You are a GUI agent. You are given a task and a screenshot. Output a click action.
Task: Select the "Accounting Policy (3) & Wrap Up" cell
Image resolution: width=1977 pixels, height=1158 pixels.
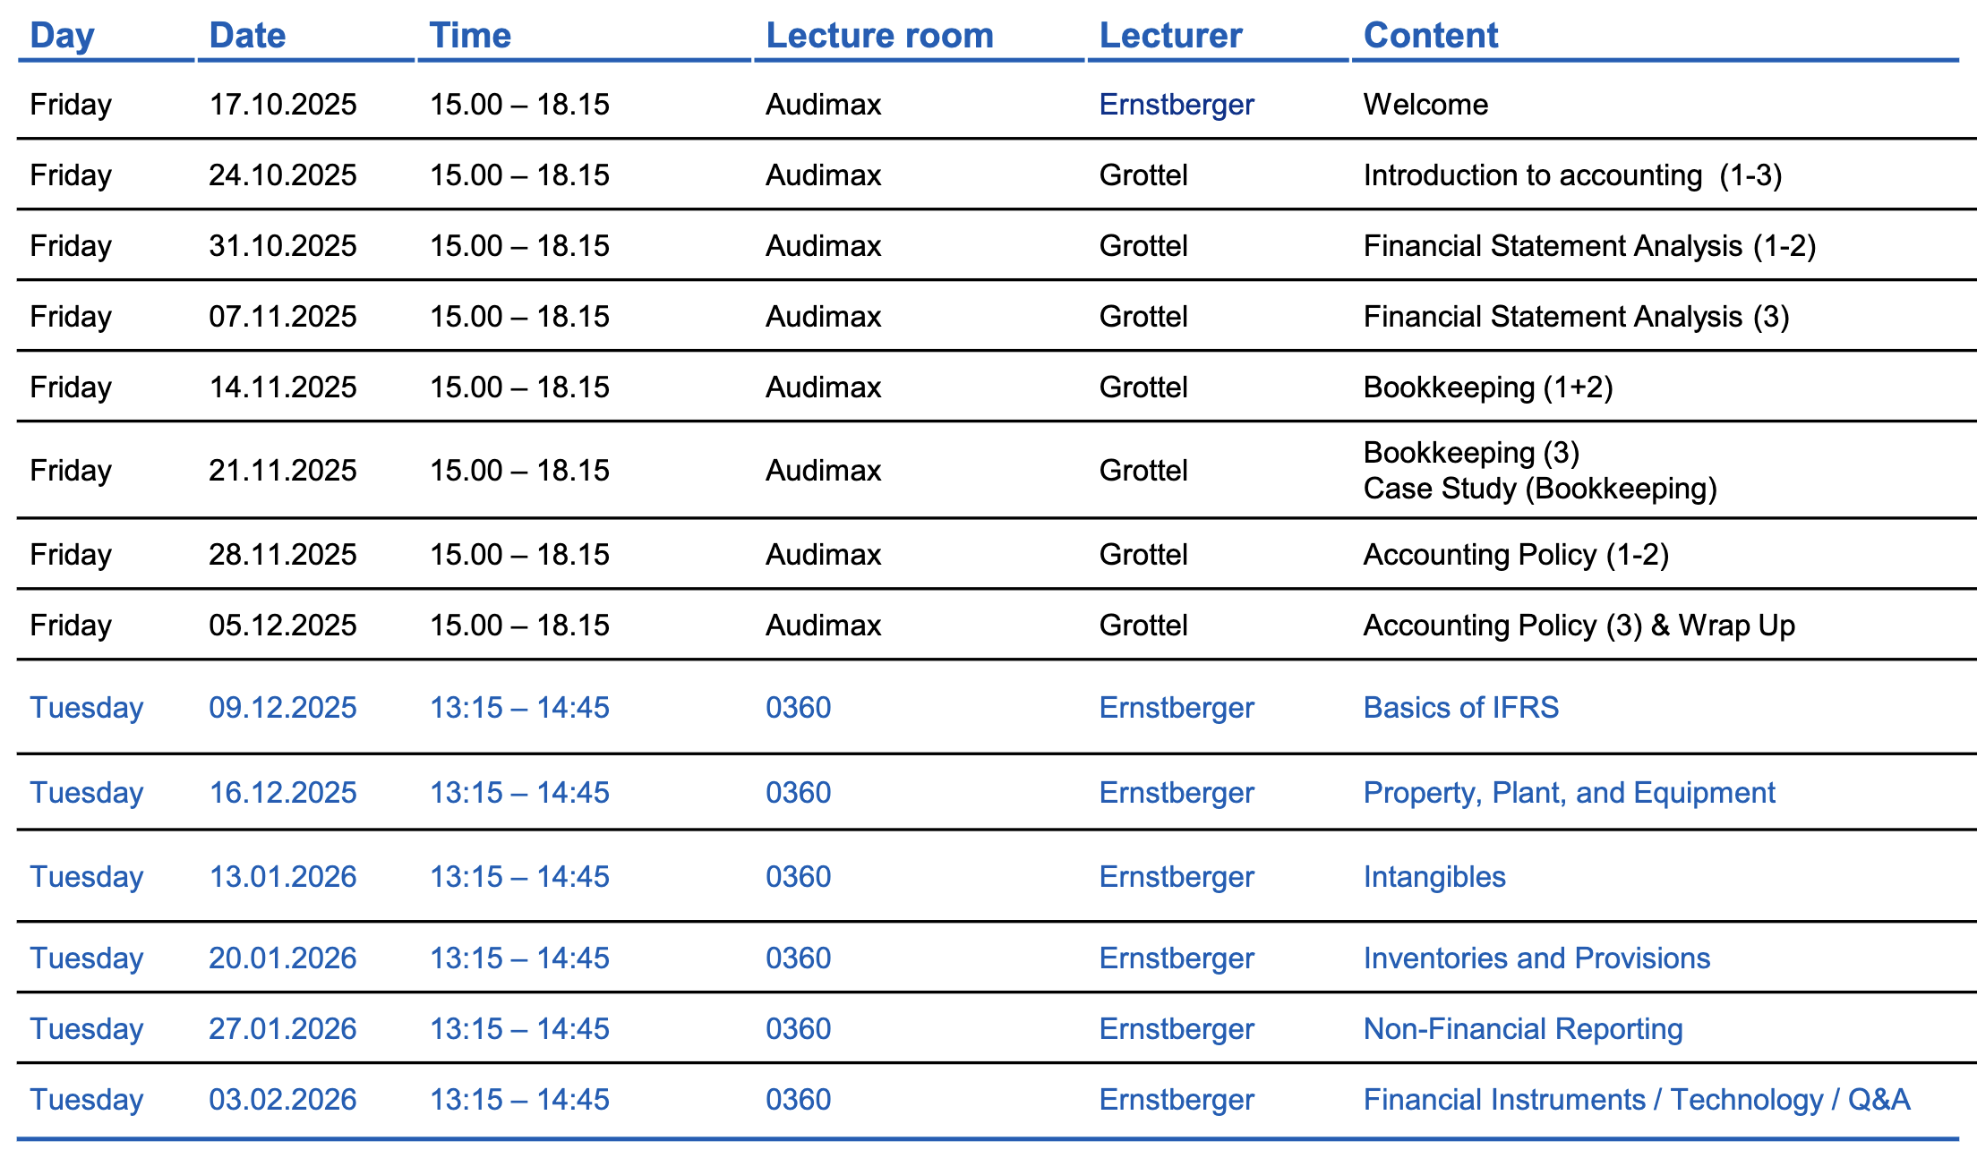[x=1579, y=626]
